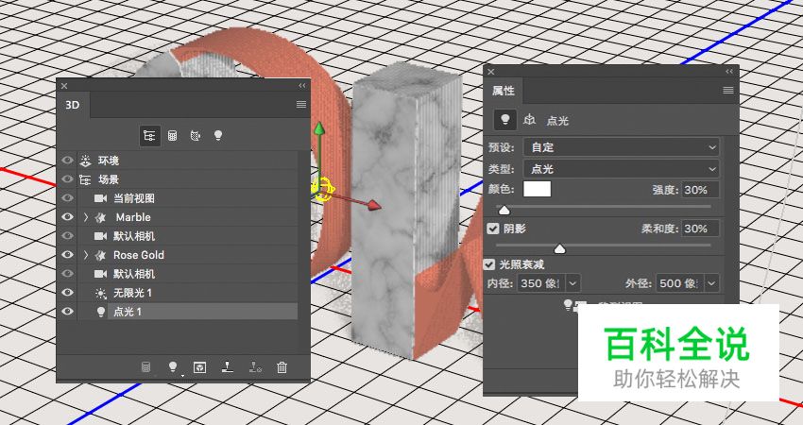The width and height of the screenshot is (803, 425).
Task: Switch to the 3D panel tab
Action: pyautogui.click(x=73, y=105)
